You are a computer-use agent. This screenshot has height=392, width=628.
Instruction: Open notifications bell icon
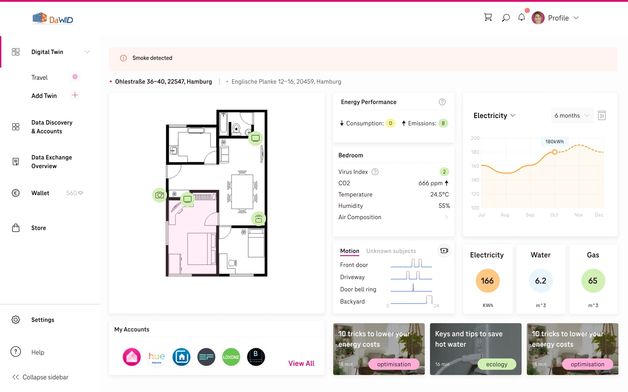tap(522, 17)
